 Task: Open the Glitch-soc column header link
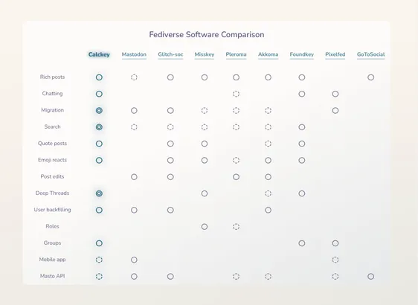click(170, 54)
